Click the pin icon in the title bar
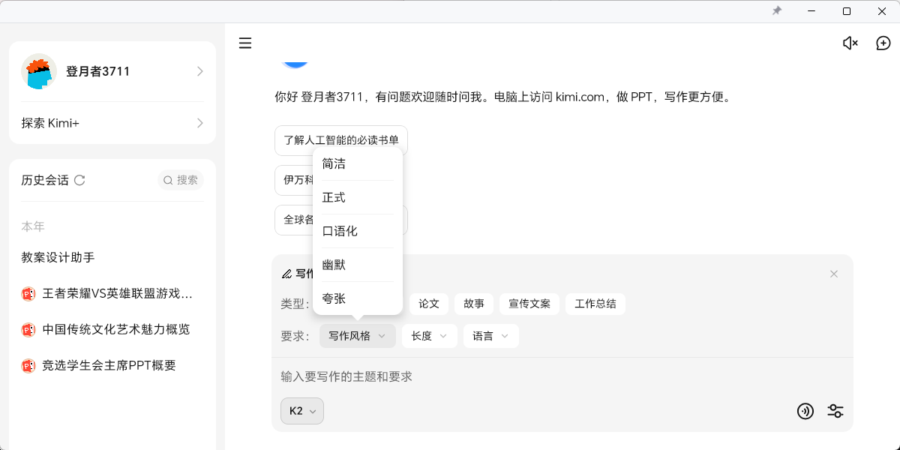This screenshot has width=900, height=450. 777,10
